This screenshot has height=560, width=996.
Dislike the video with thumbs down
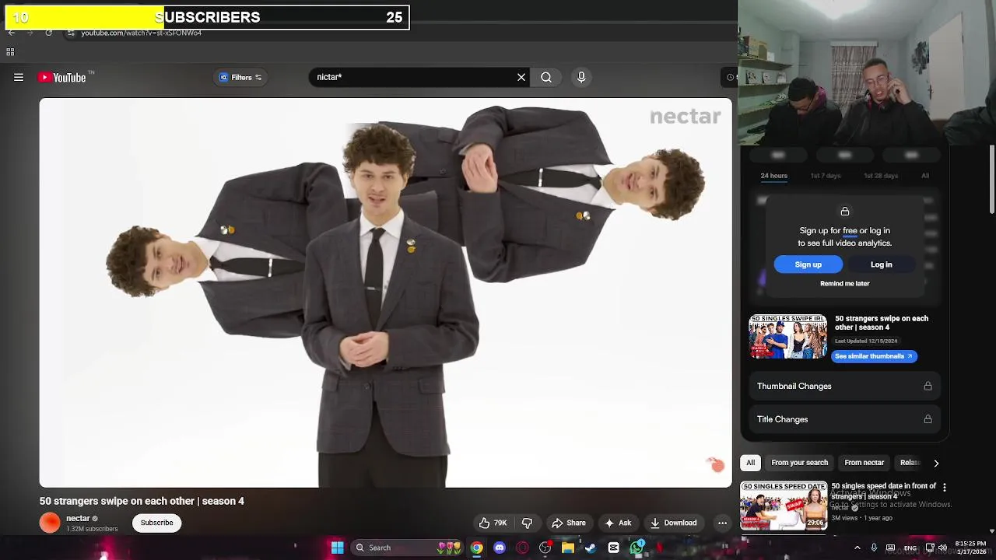click(527, 523)
